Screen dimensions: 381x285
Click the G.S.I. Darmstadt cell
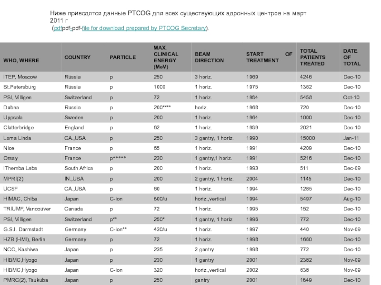[23, 229]
